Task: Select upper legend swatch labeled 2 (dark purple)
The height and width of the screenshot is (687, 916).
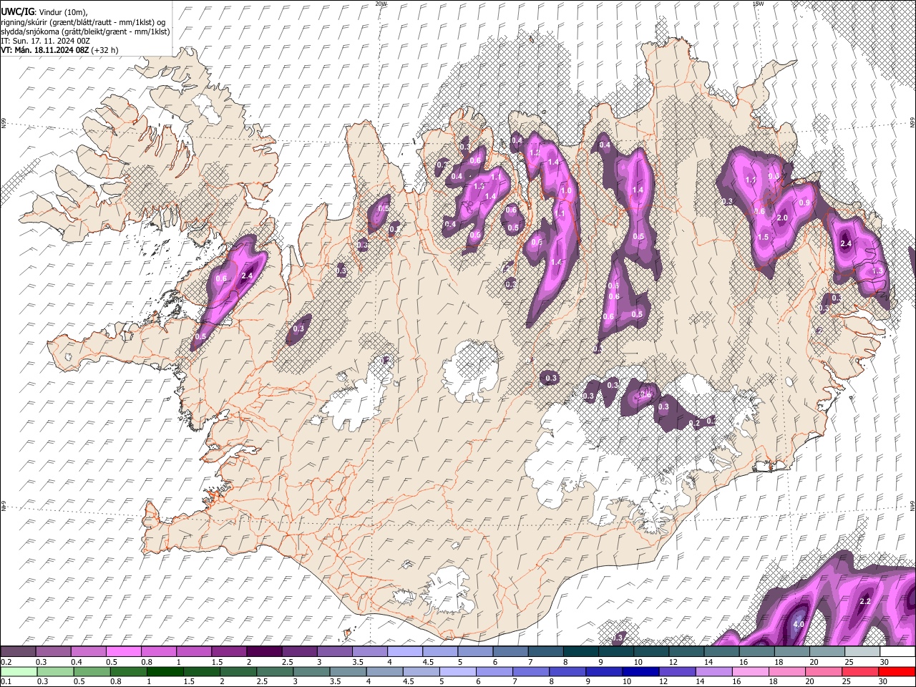Action: (x=263, y=651)
